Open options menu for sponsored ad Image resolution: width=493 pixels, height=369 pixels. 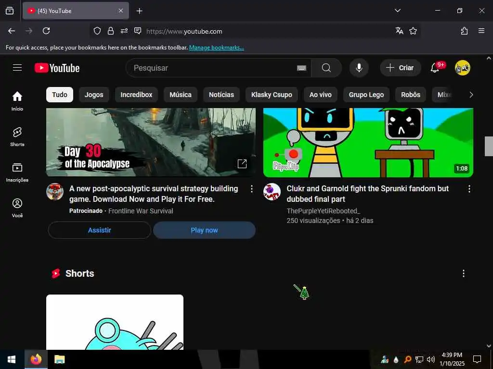[x=251, y=188]
